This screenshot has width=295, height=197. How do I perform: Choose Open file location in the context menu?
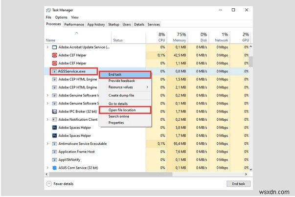tap(125, 110)
